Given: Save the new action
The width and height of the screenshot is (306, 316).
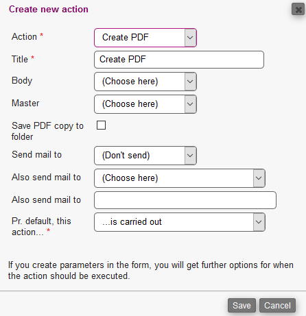Looking at the screenshot, I should [x=242, y=305].
